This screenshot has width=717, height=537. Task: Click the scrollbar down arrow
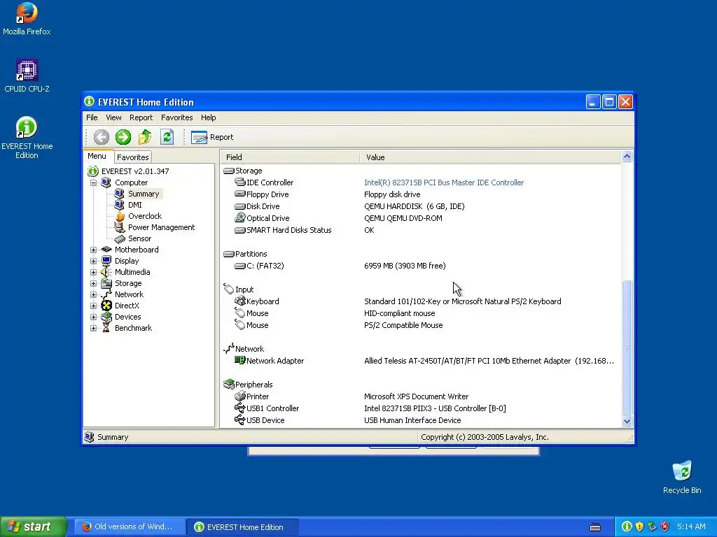pos(627,422)
